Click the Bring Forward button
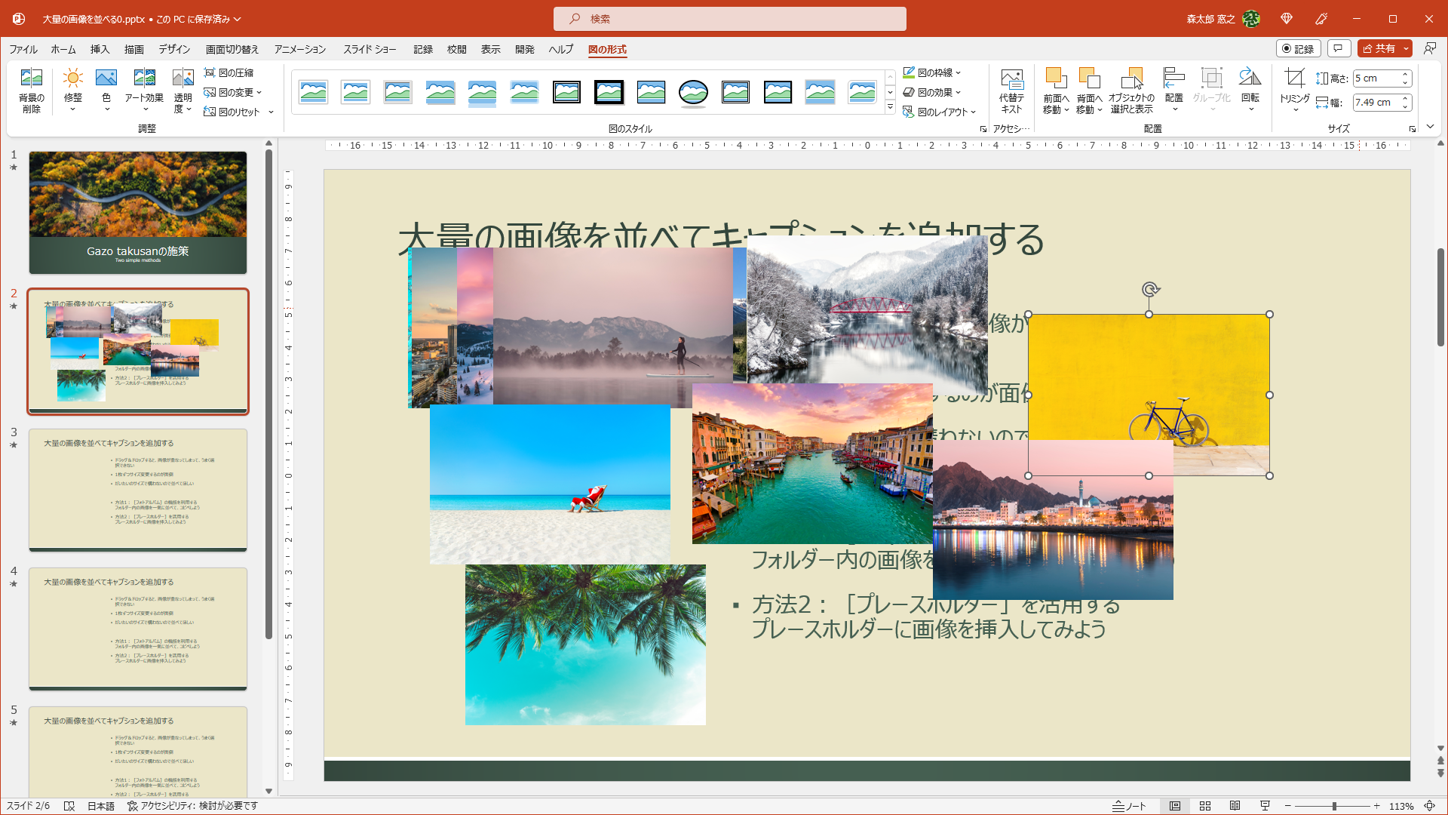1448x815 pixels. tap(1056, 89)
